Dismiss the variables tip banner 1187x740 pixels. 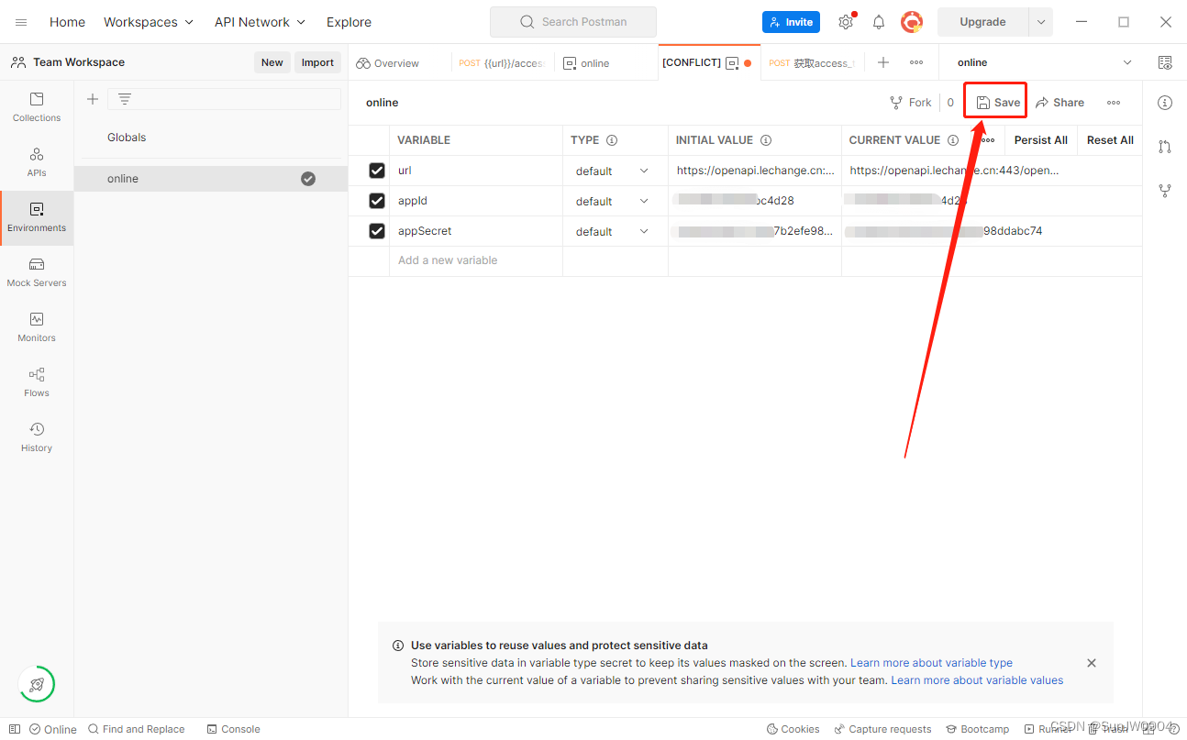[1092, 663]
